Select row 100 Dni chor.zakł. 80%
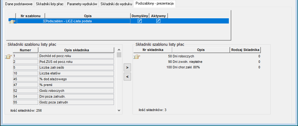This screenshot has height=126, width=298. (197, 67)
